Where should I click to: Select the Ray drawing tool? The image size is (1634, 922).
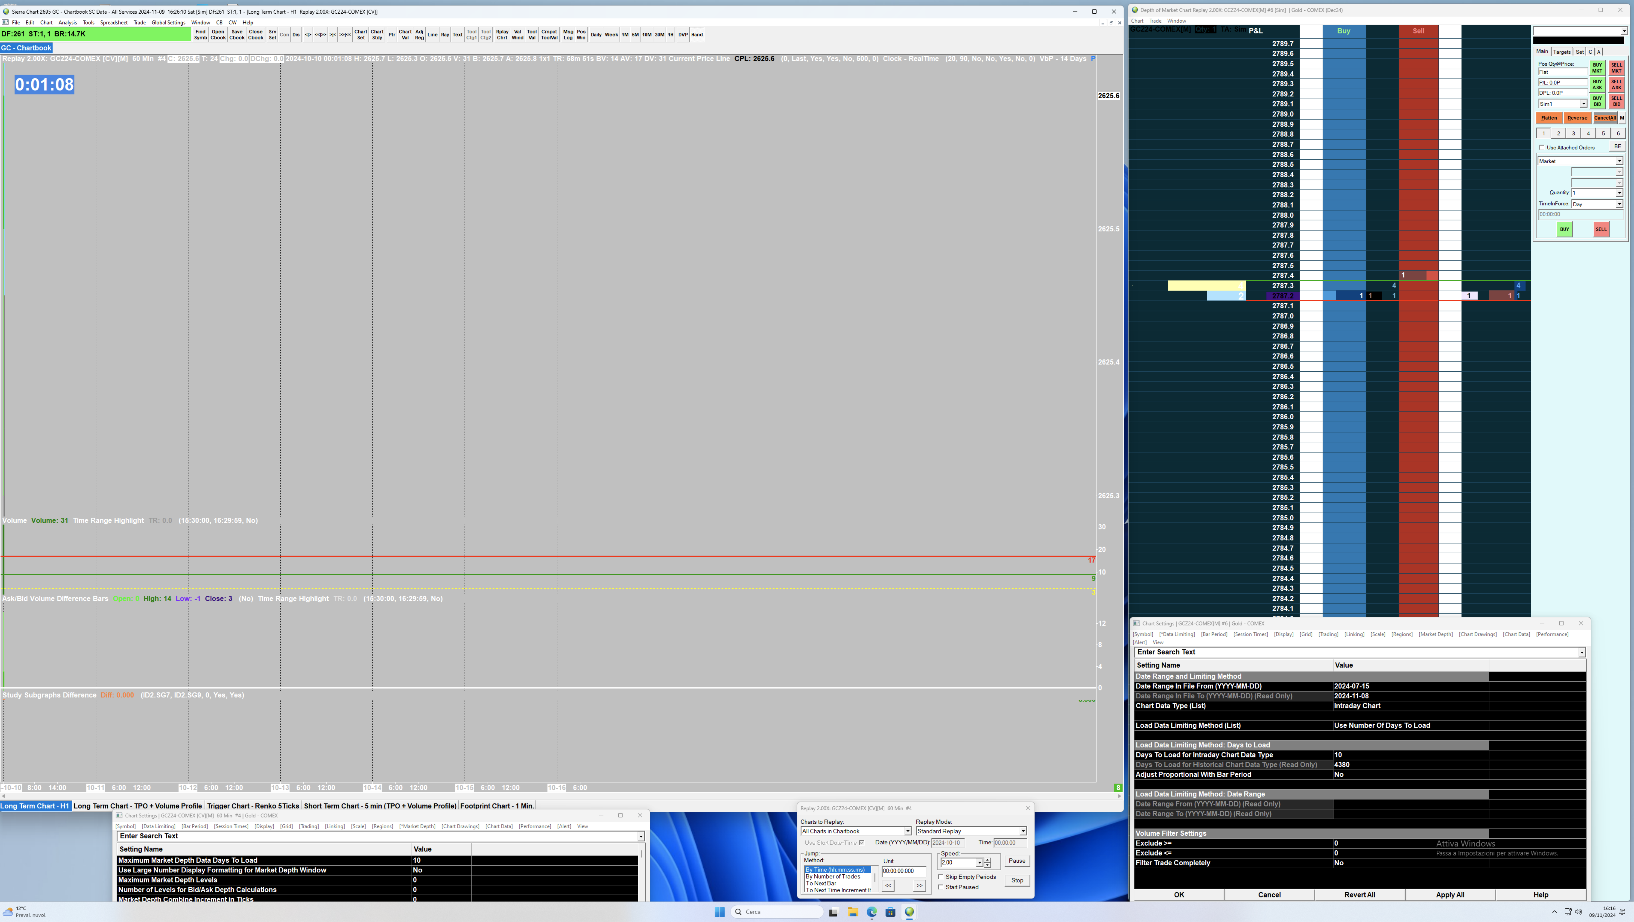pos(445,35)
